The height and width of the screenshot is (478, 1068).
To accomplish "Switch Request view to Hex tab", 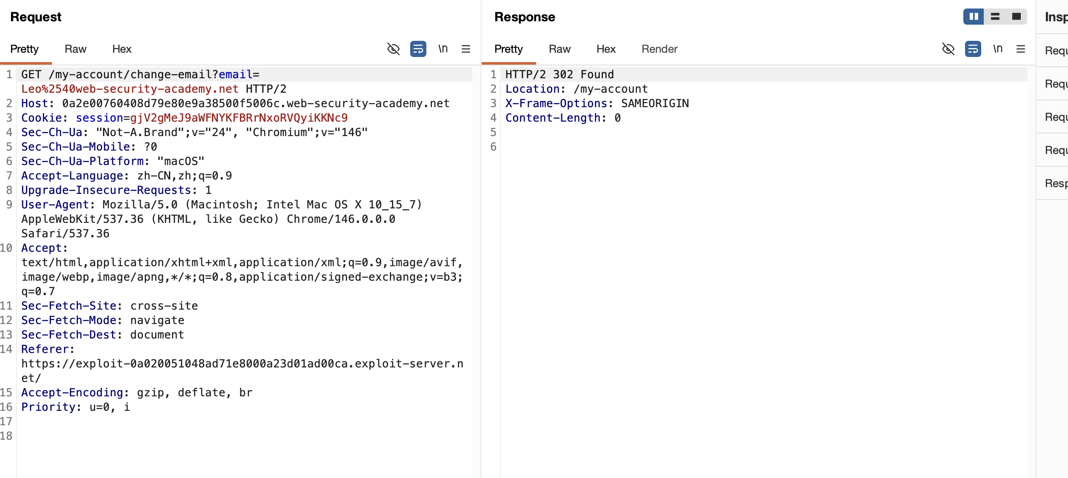I will (x=122, y=49).
